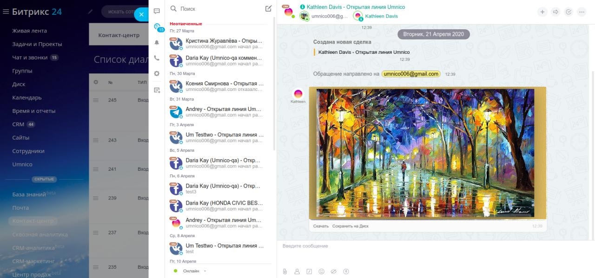Toggle the hidden mode crossed-eye icon
595x278 pixels.
[333, 272]
